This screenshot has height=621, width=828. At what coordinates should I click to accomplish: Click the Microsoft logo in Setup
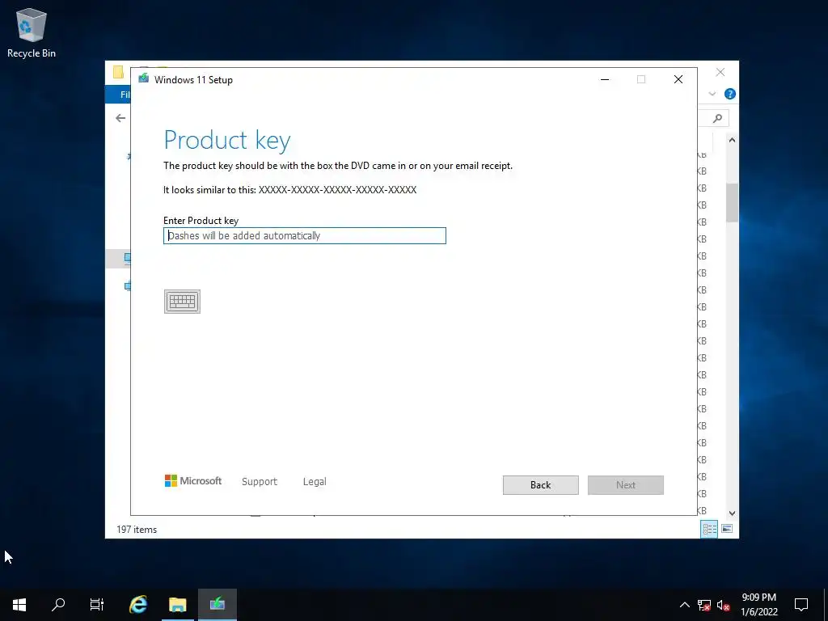(x=193, y=480)
